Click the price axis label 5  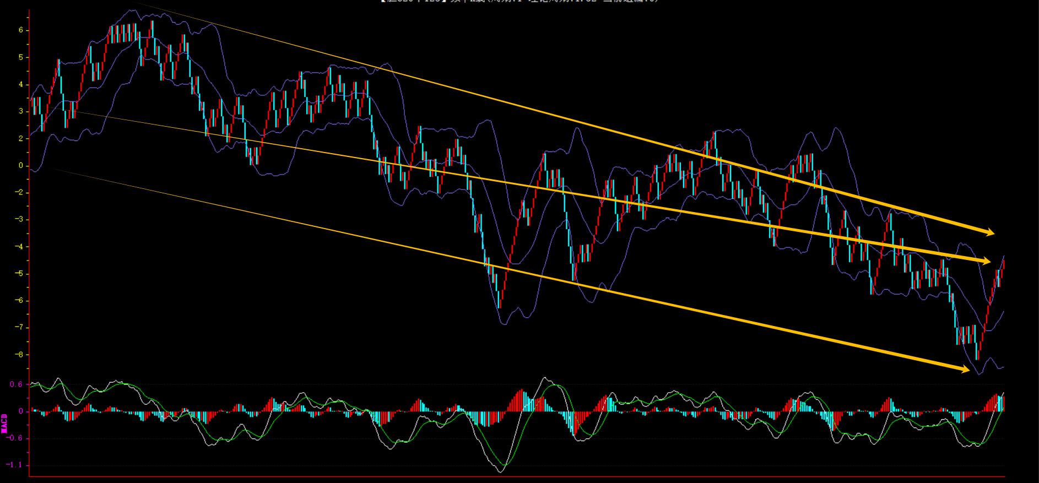click(x=21, y=57)
